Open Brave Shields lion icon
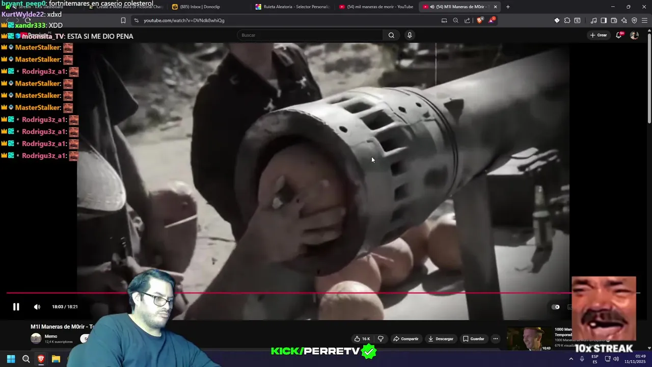Viewport: 652px width, 367px height. click(x=479, y=20)
